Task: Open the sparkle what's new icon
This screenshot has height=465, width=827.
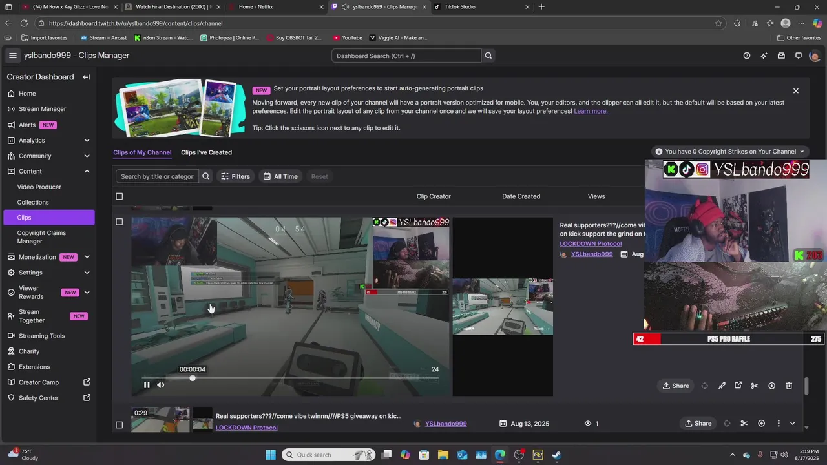Action: pyautogui.click(x=764, y=56)
